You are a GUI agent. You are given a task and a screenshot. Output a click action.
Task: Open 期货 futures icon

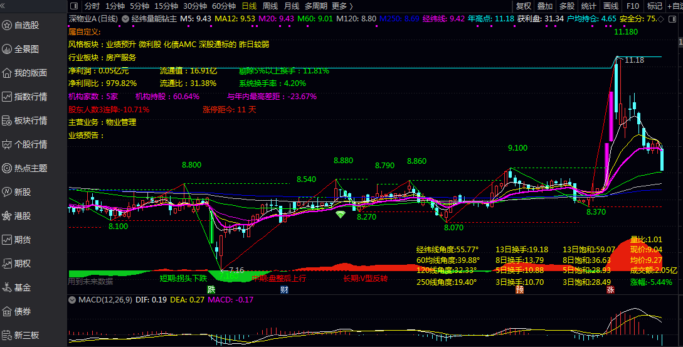coord(7,240)
